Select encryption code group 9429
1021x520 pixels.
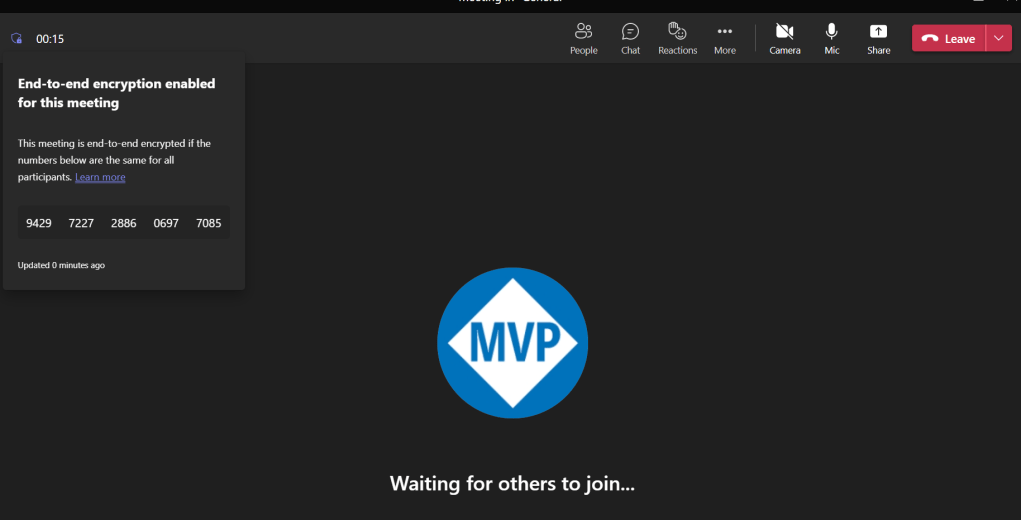pos(39,223)
